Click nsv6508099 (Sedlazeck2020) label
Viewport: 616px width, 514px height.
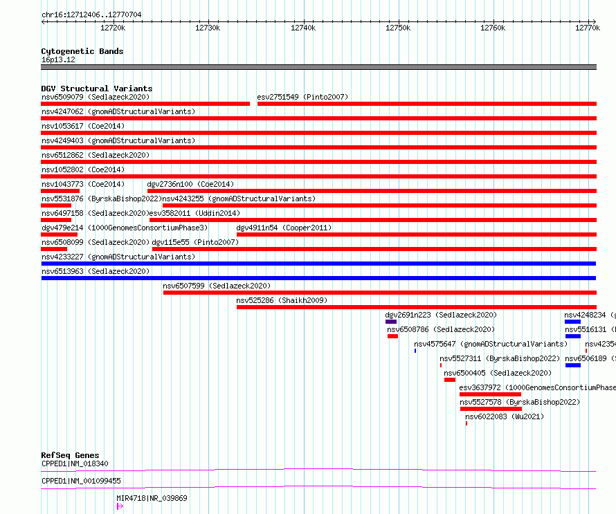point(96,242)
